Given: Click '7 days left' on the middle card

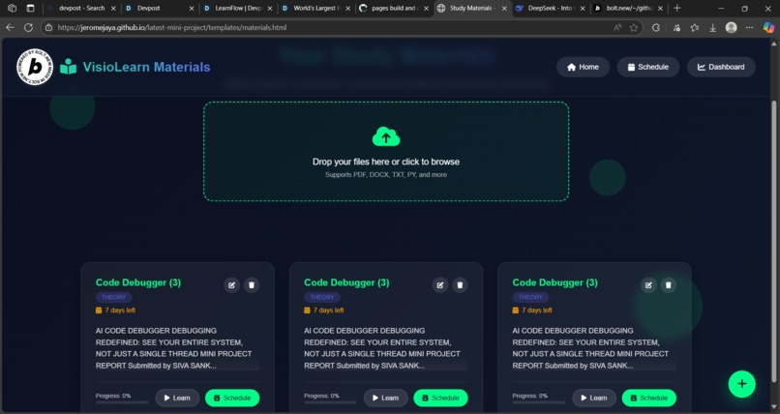Looking at the screenshot, I should [x=329, y=310].
